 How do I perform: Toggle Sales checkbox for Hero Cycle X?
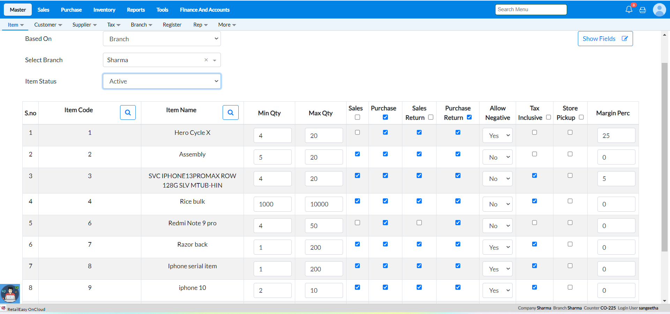(x=357, y=132)
